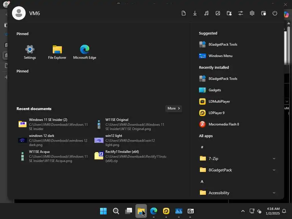This screenshot has height=219, width=292.
Task: Open the network status tray icon
Action: pos(252,211)
